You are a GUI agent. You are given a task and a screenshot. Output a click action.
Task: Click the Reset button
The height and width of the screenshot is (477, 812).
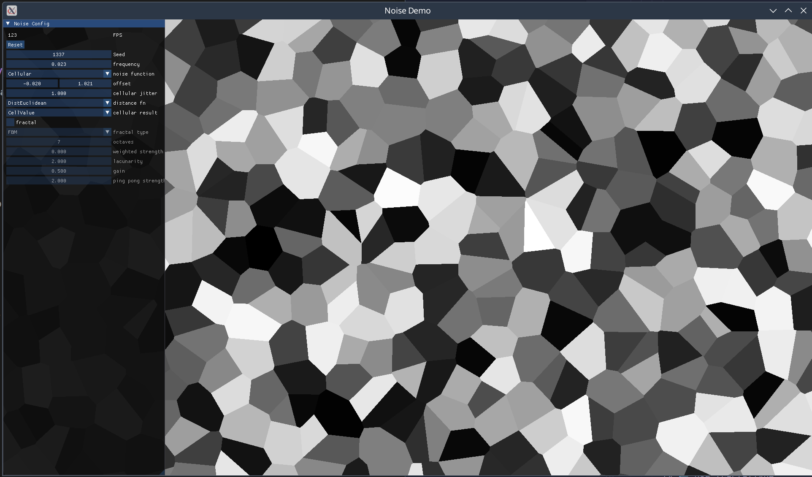pos(15,45)
